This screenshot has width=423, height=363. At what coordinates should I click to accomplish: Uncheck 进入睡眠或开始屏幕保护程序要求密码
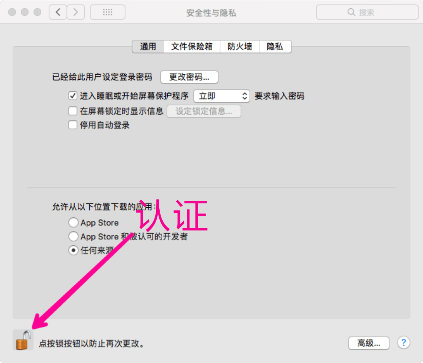(x=73, y=96)
